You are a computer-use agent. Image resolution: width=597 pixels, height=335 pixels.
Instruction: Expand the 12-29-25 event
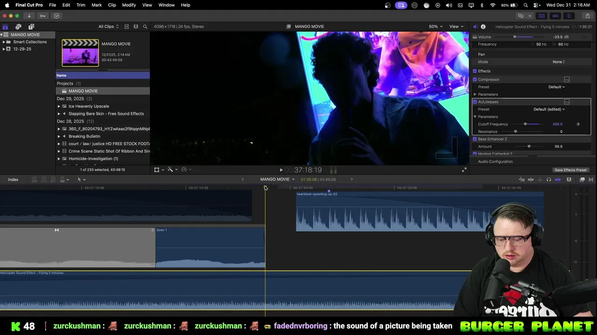4,49
